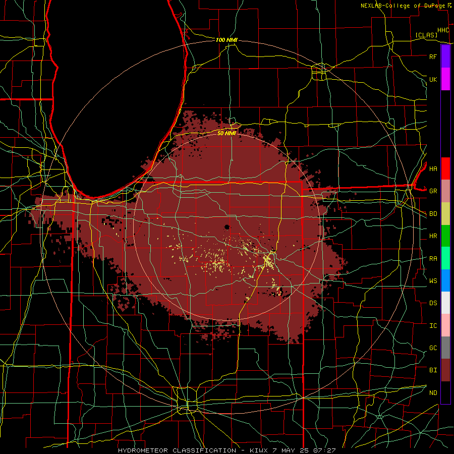Click the pink GR legend color swatch
Screen dimensions: 454x454
coord(445,191)
